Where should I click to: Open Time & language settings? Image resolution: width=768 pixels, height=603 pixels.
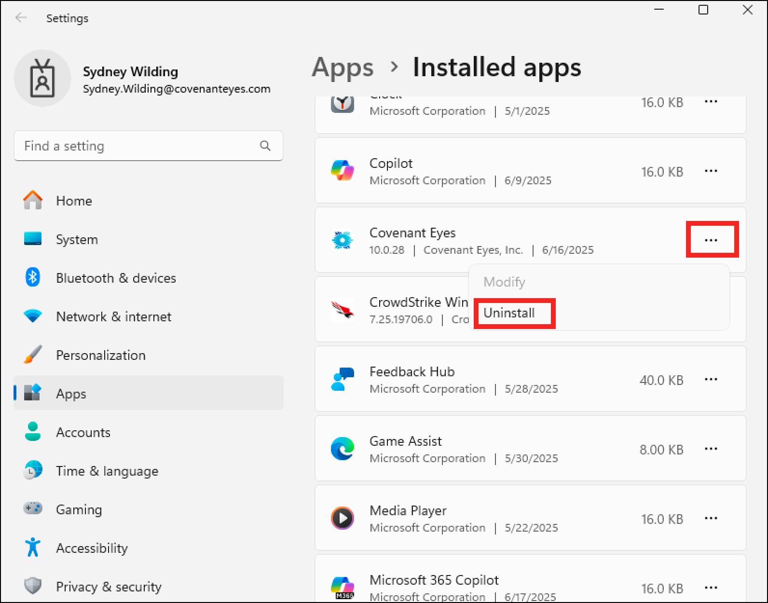coord(149,471)
